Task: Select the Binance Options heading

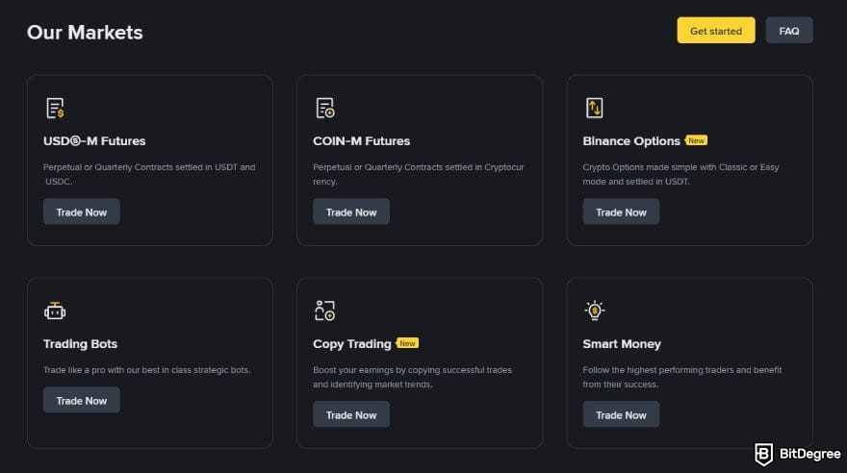Action: click(631, 141)
